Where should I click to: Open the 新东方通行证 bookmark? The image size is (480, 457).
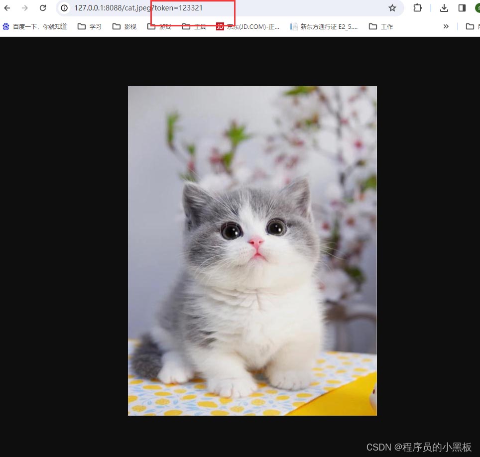pyautogui.click(x=324, y=26)
